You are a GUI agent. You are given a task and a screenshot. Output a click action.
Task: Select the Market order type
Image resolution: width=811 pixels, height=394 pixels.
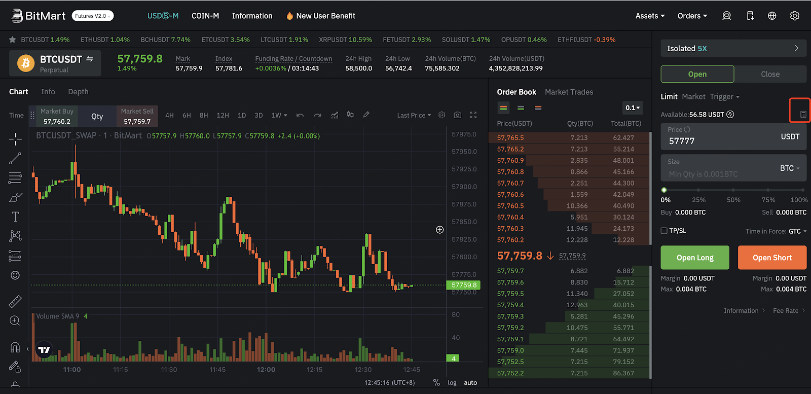pyautogui.click(x=693, y=96)
